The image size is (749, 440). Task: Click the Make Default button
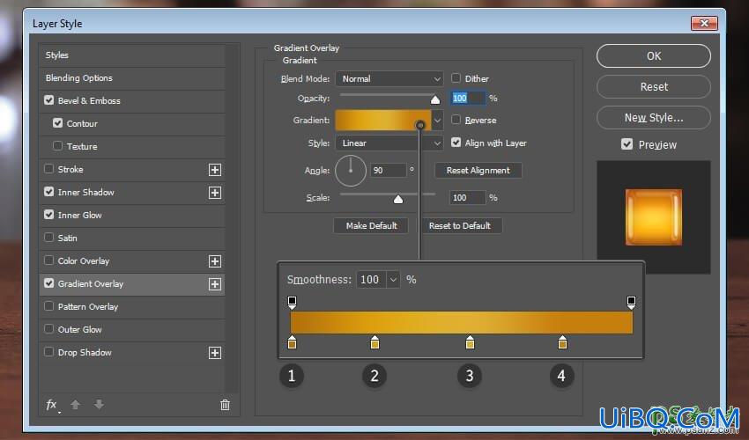tap(371, 226)
